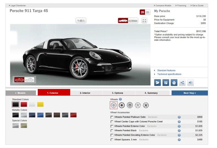Show info for Wheels Painted Platinum Satin
Screen dimensions: 217x148
pyautogui.click(x=179, y=117)
